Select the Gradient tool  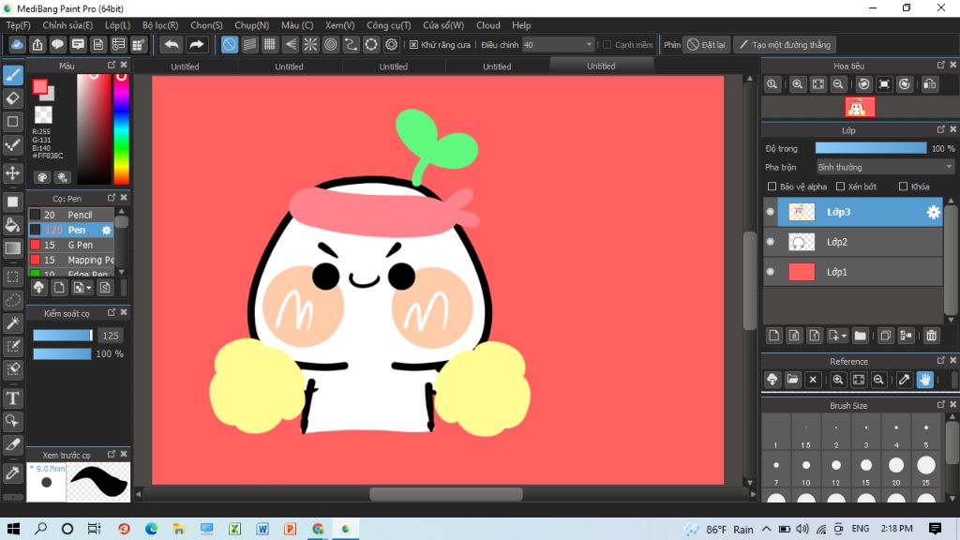coord(13,247)
